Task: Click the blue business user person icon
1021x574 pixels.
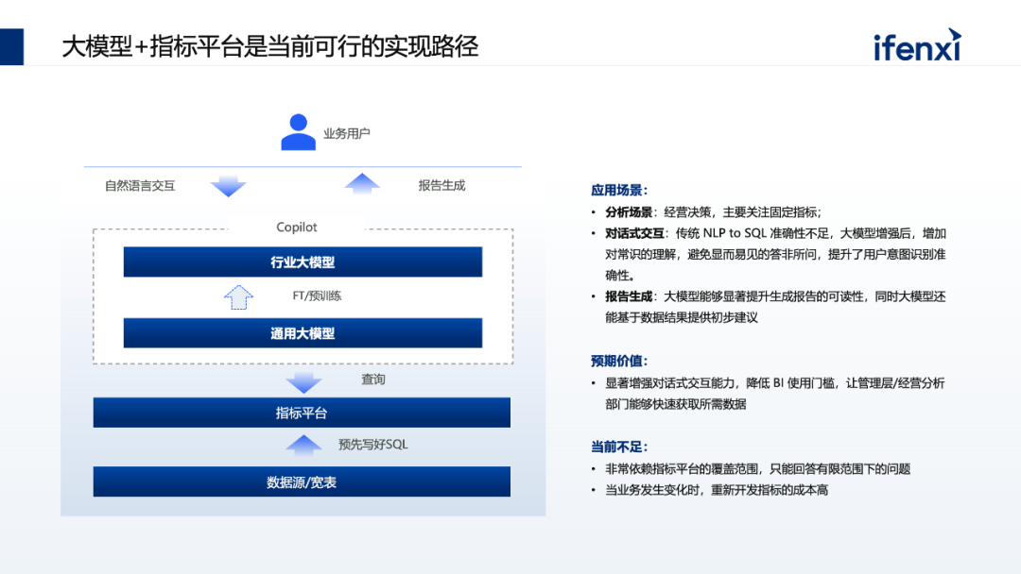Action: pos(298,132)
